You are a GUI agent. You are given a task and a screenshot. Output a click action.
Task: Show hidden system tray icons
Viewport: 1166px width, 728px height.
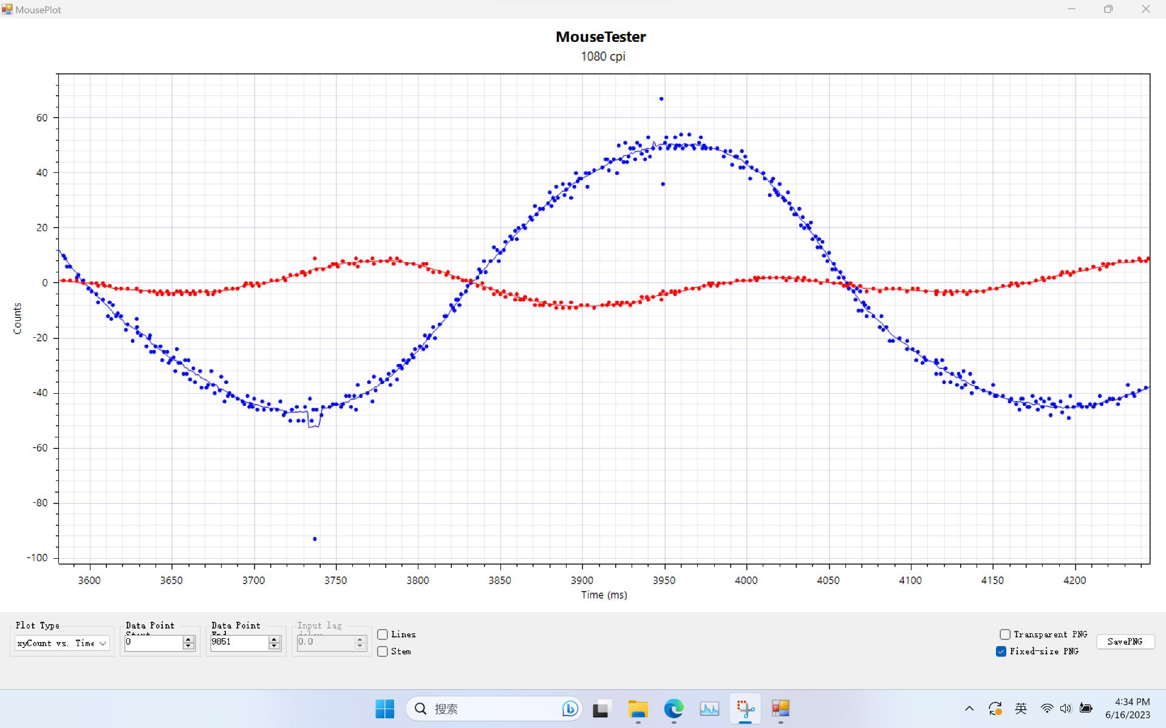pos(969,709)
